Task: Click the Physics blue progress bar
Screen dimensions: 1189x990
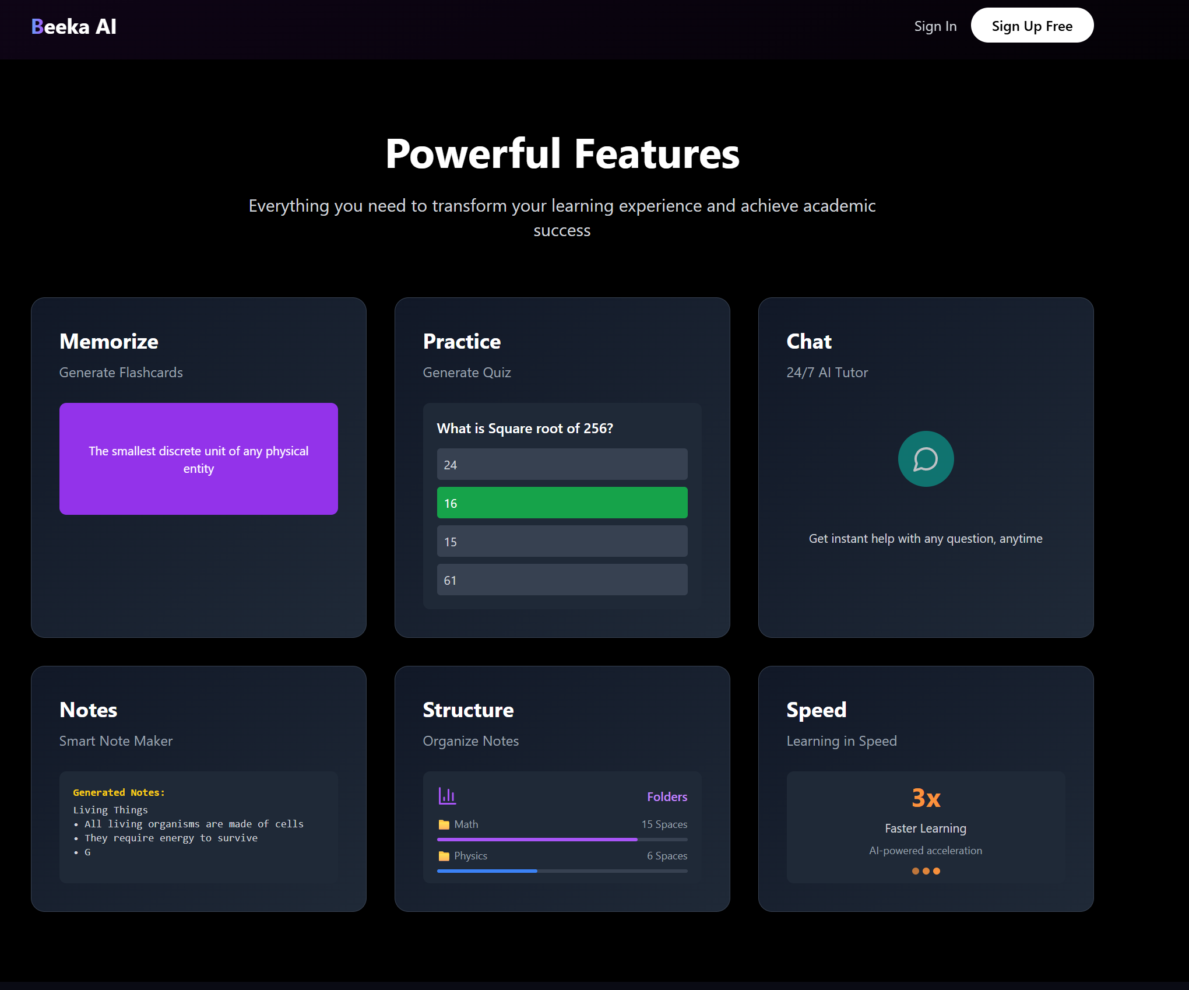Action: (487, 871)
